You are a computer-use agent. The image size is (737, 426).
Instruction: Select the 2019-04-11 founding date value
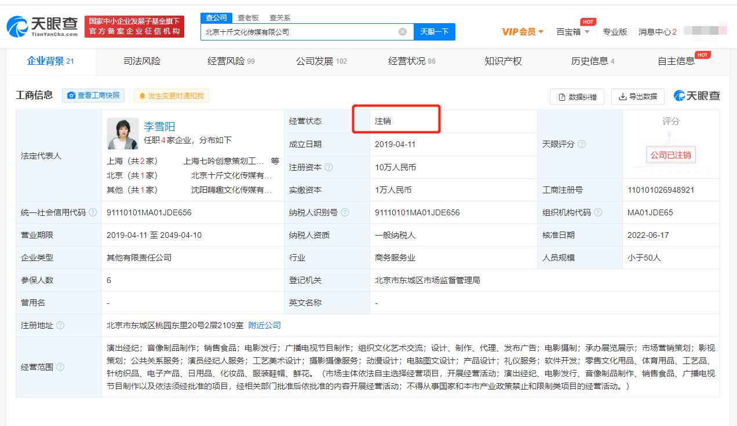click(395, 144)
